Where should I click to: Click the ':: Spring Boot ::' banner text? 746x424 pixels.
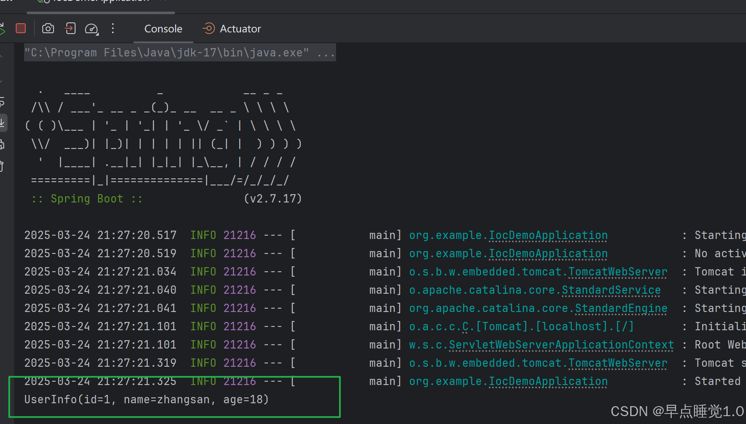click(x=87, y=199)
